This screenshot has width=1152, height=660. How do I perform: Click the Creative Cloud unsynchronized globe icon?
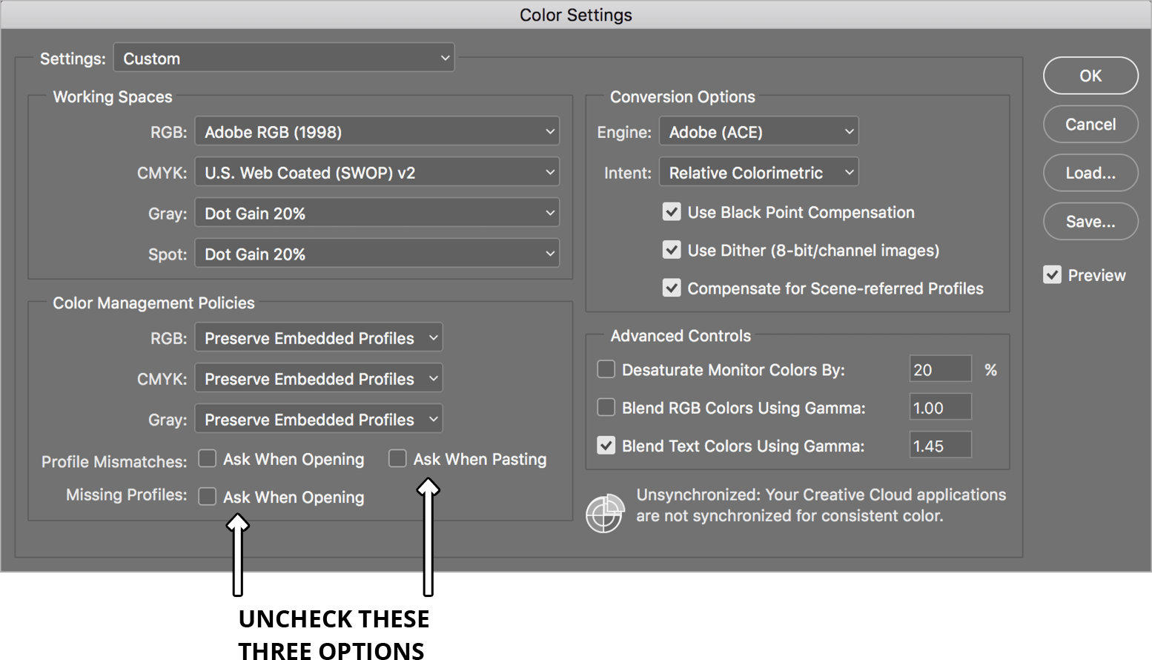[606, 512]
